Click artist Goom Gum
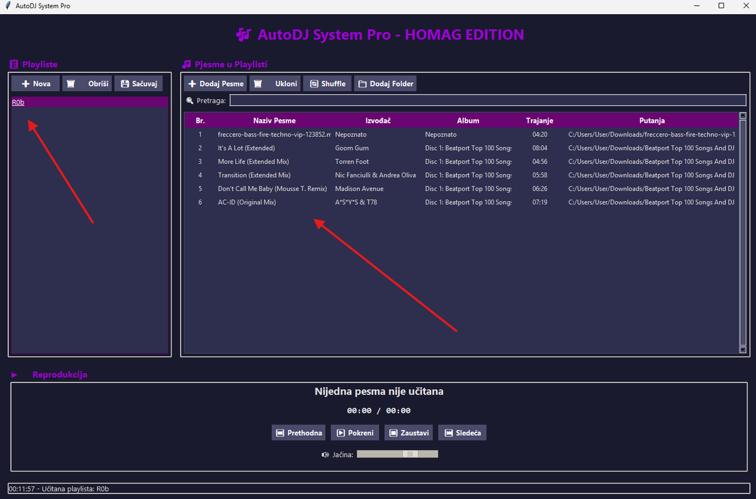This screenshot has width=756, height=499. [352, 148]
